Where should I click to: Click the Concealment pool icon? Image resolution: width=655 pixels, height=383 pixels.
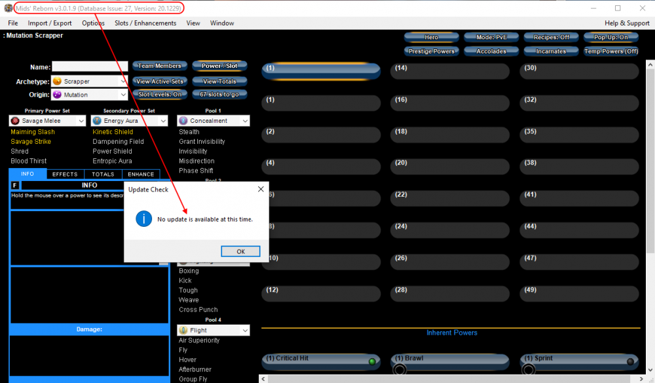184,121
